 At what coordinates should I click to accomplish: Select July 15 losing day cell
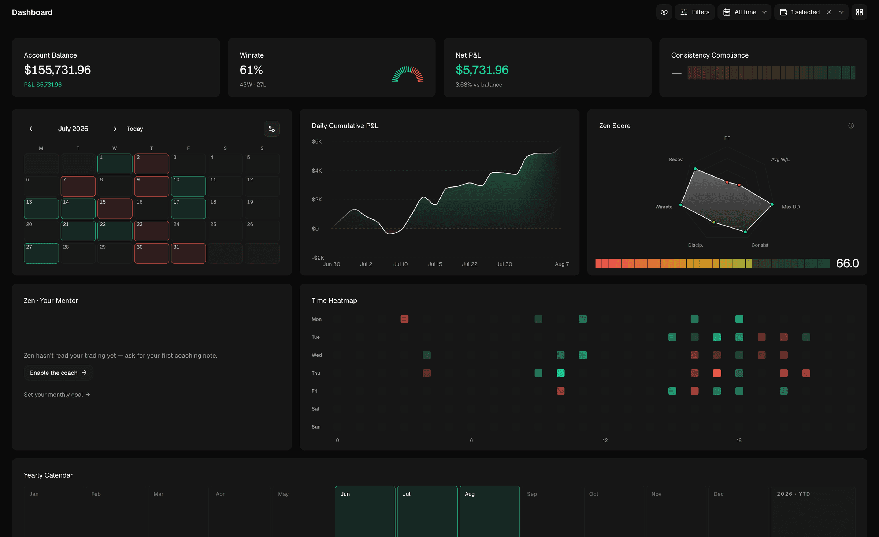click(x=115, y=208)
